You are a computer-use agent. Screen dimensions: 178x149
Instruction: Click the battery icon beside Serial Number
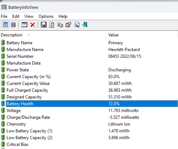click(3, 56)
